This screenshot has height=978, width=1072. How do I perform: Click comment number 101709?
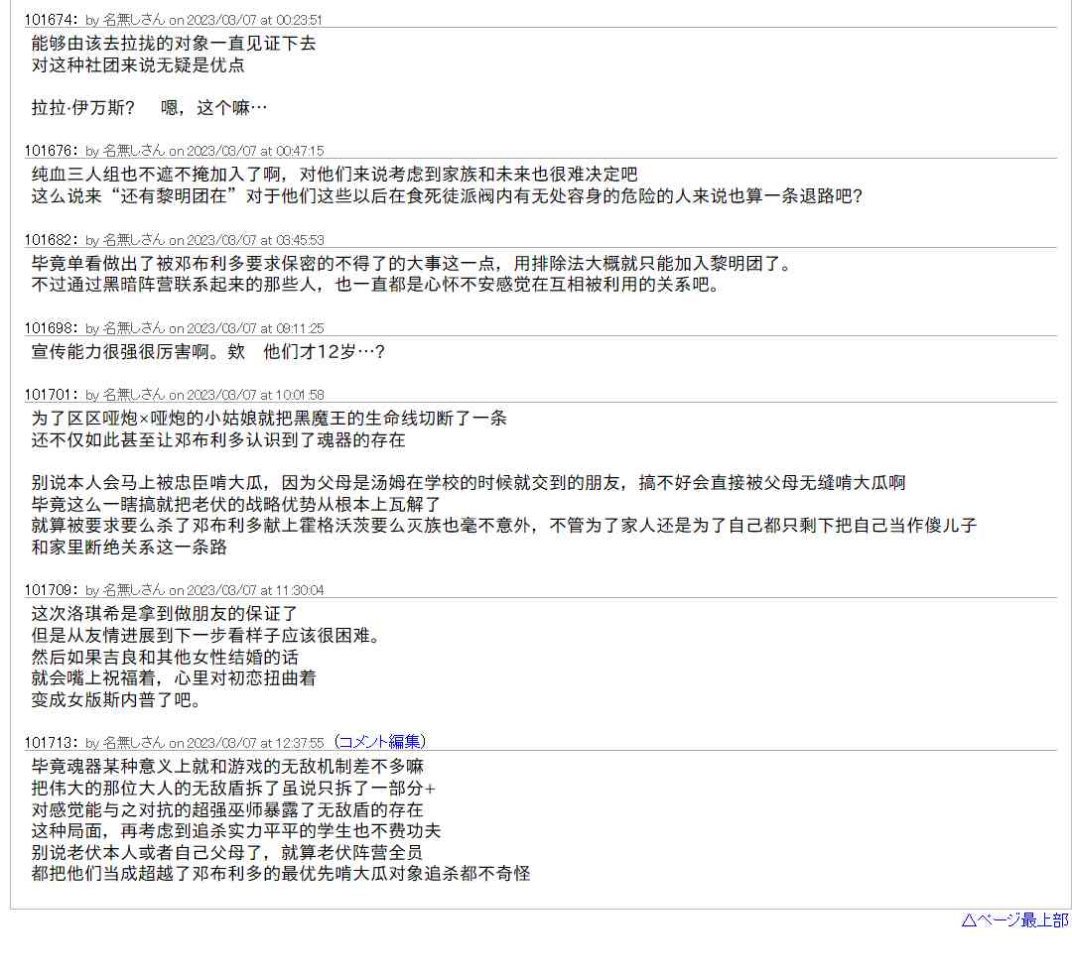point(49,590)
